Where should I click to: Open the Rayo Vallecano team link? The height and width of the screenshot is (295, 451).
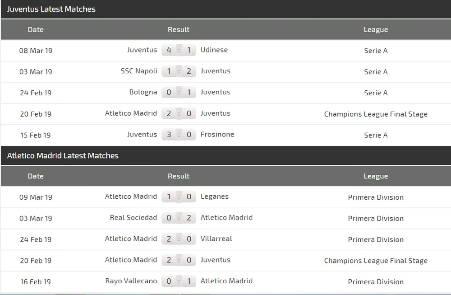click(x=131, y=281)
